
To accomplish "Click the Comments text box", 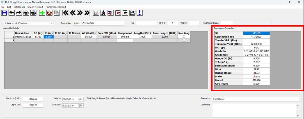I will pyautogui.click(x=255, y=110).
